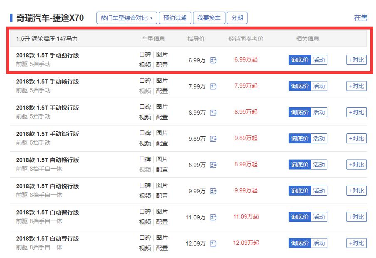Viewport: 376px width, 258px height.
Task: Add 手动畅行版 to comparison with +对比
Action: [356, 86]
